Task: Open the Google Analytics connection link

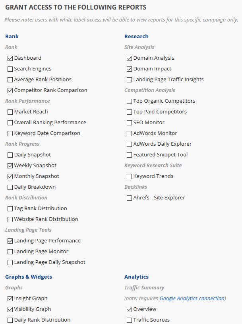Action: [192, 298]
